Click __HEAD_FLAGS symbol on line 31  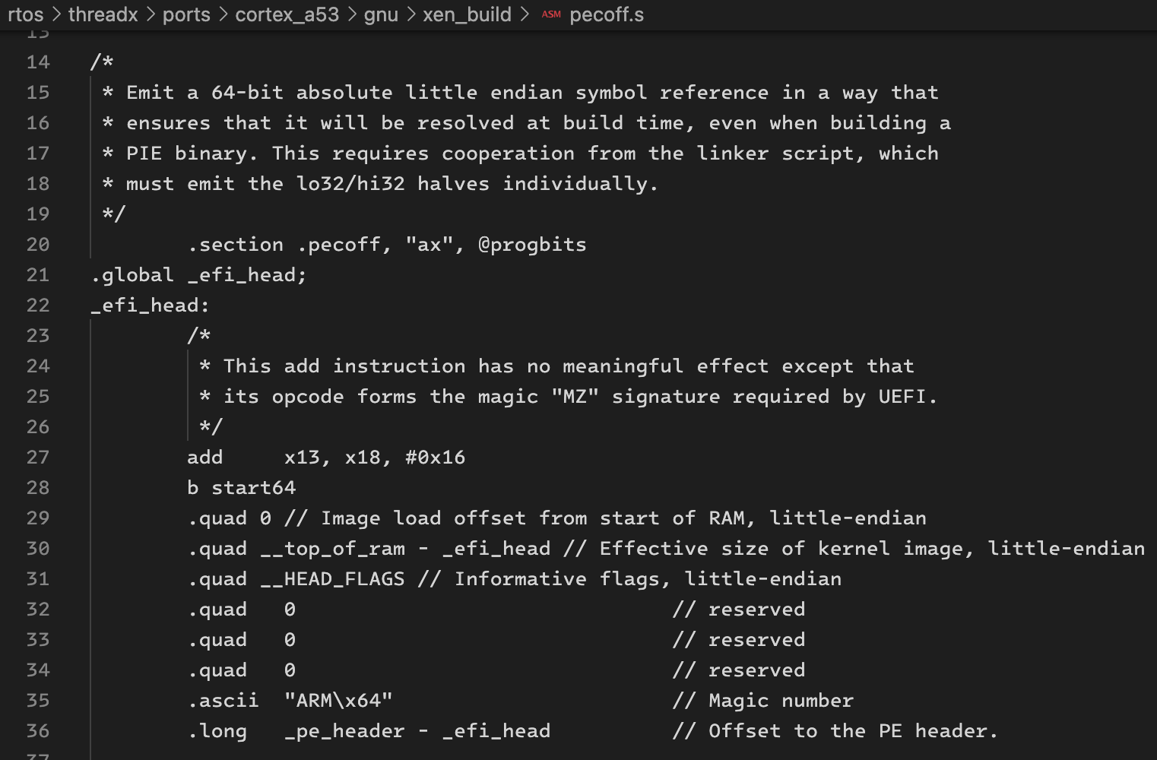coord(333,579)
